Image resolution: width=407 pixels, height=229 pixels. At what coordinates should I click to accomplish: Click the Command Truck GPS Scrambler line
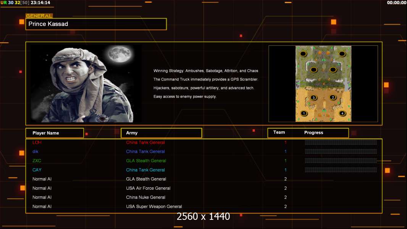click(x=206, y=79)
